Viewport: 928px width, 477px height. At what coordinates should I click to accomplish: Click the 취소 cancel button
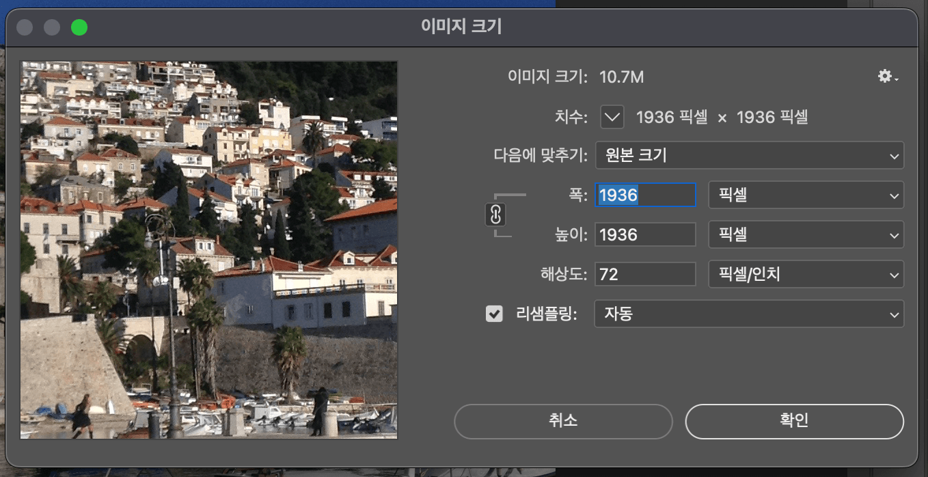click(x=563, y=421)
